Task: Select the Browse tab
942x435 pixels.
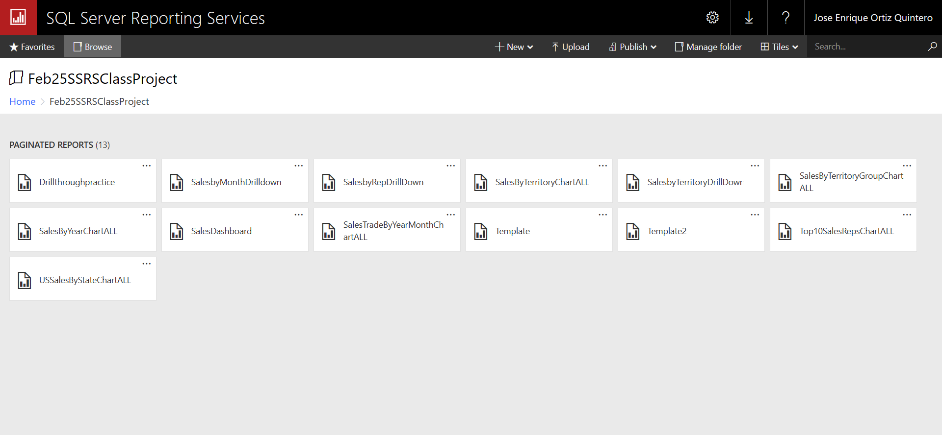Action: pyautogui.click(x=92, y=47)
